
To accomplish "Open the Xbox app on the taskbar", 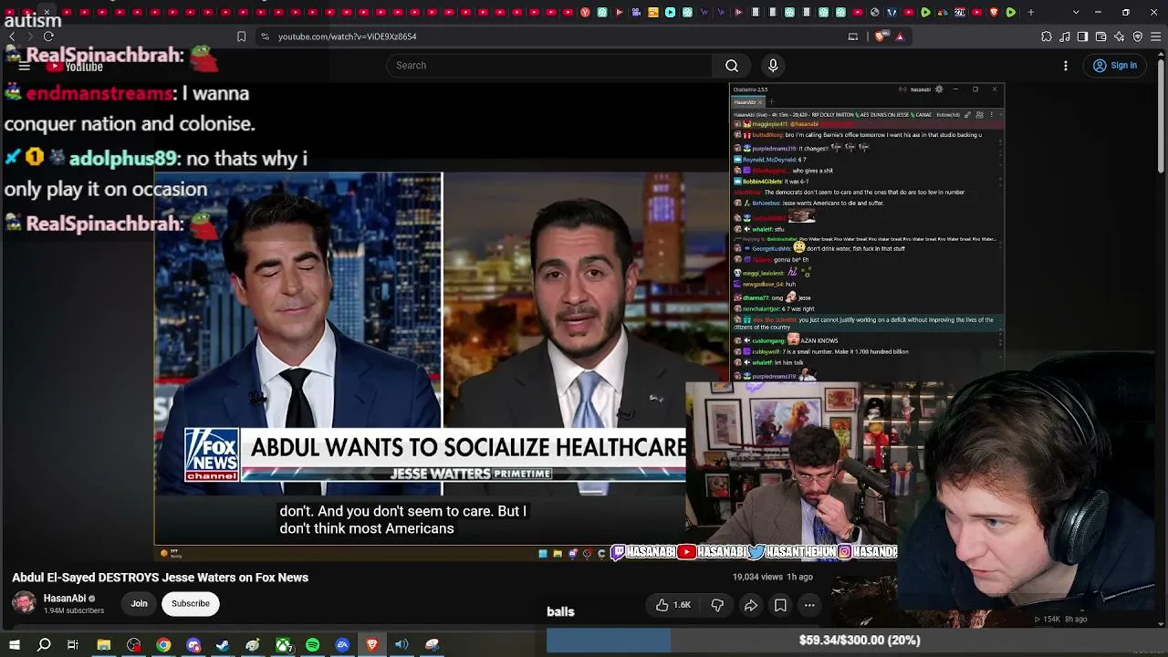I will pyautogui.click(x=283, y=645).
